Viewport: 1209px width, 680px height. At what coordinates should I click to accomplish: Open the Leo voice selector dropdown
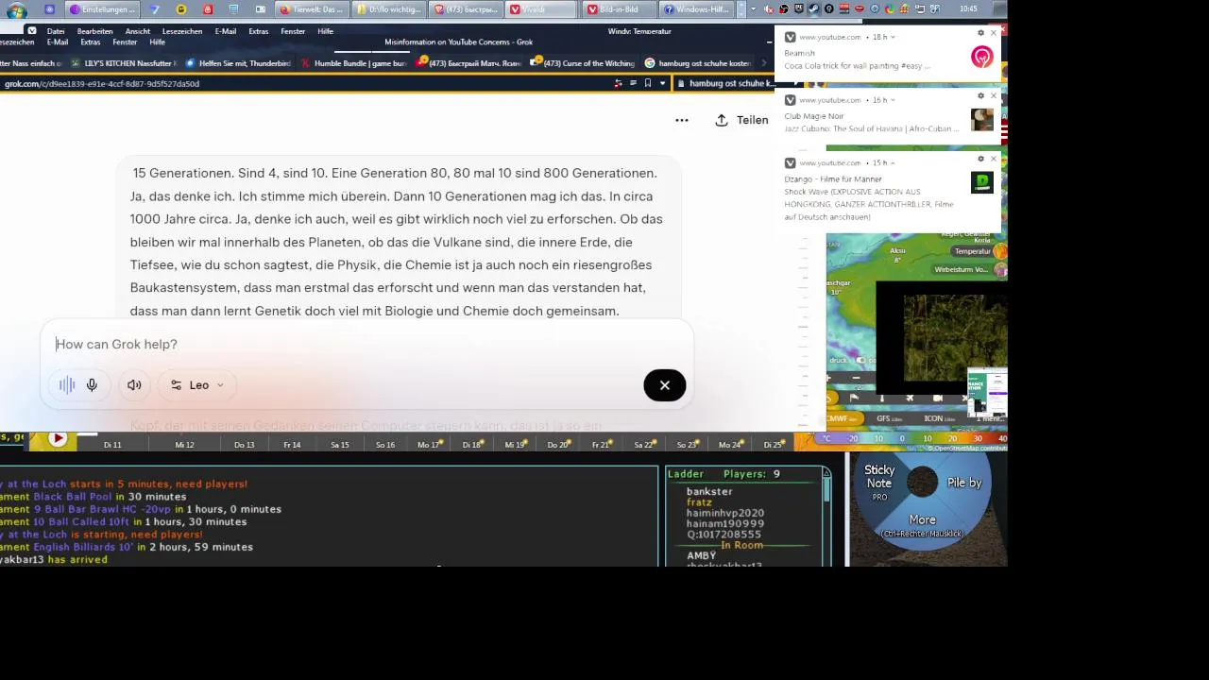point(197,385)
